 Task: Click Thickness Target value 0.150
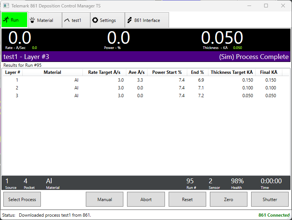[247, 80]
